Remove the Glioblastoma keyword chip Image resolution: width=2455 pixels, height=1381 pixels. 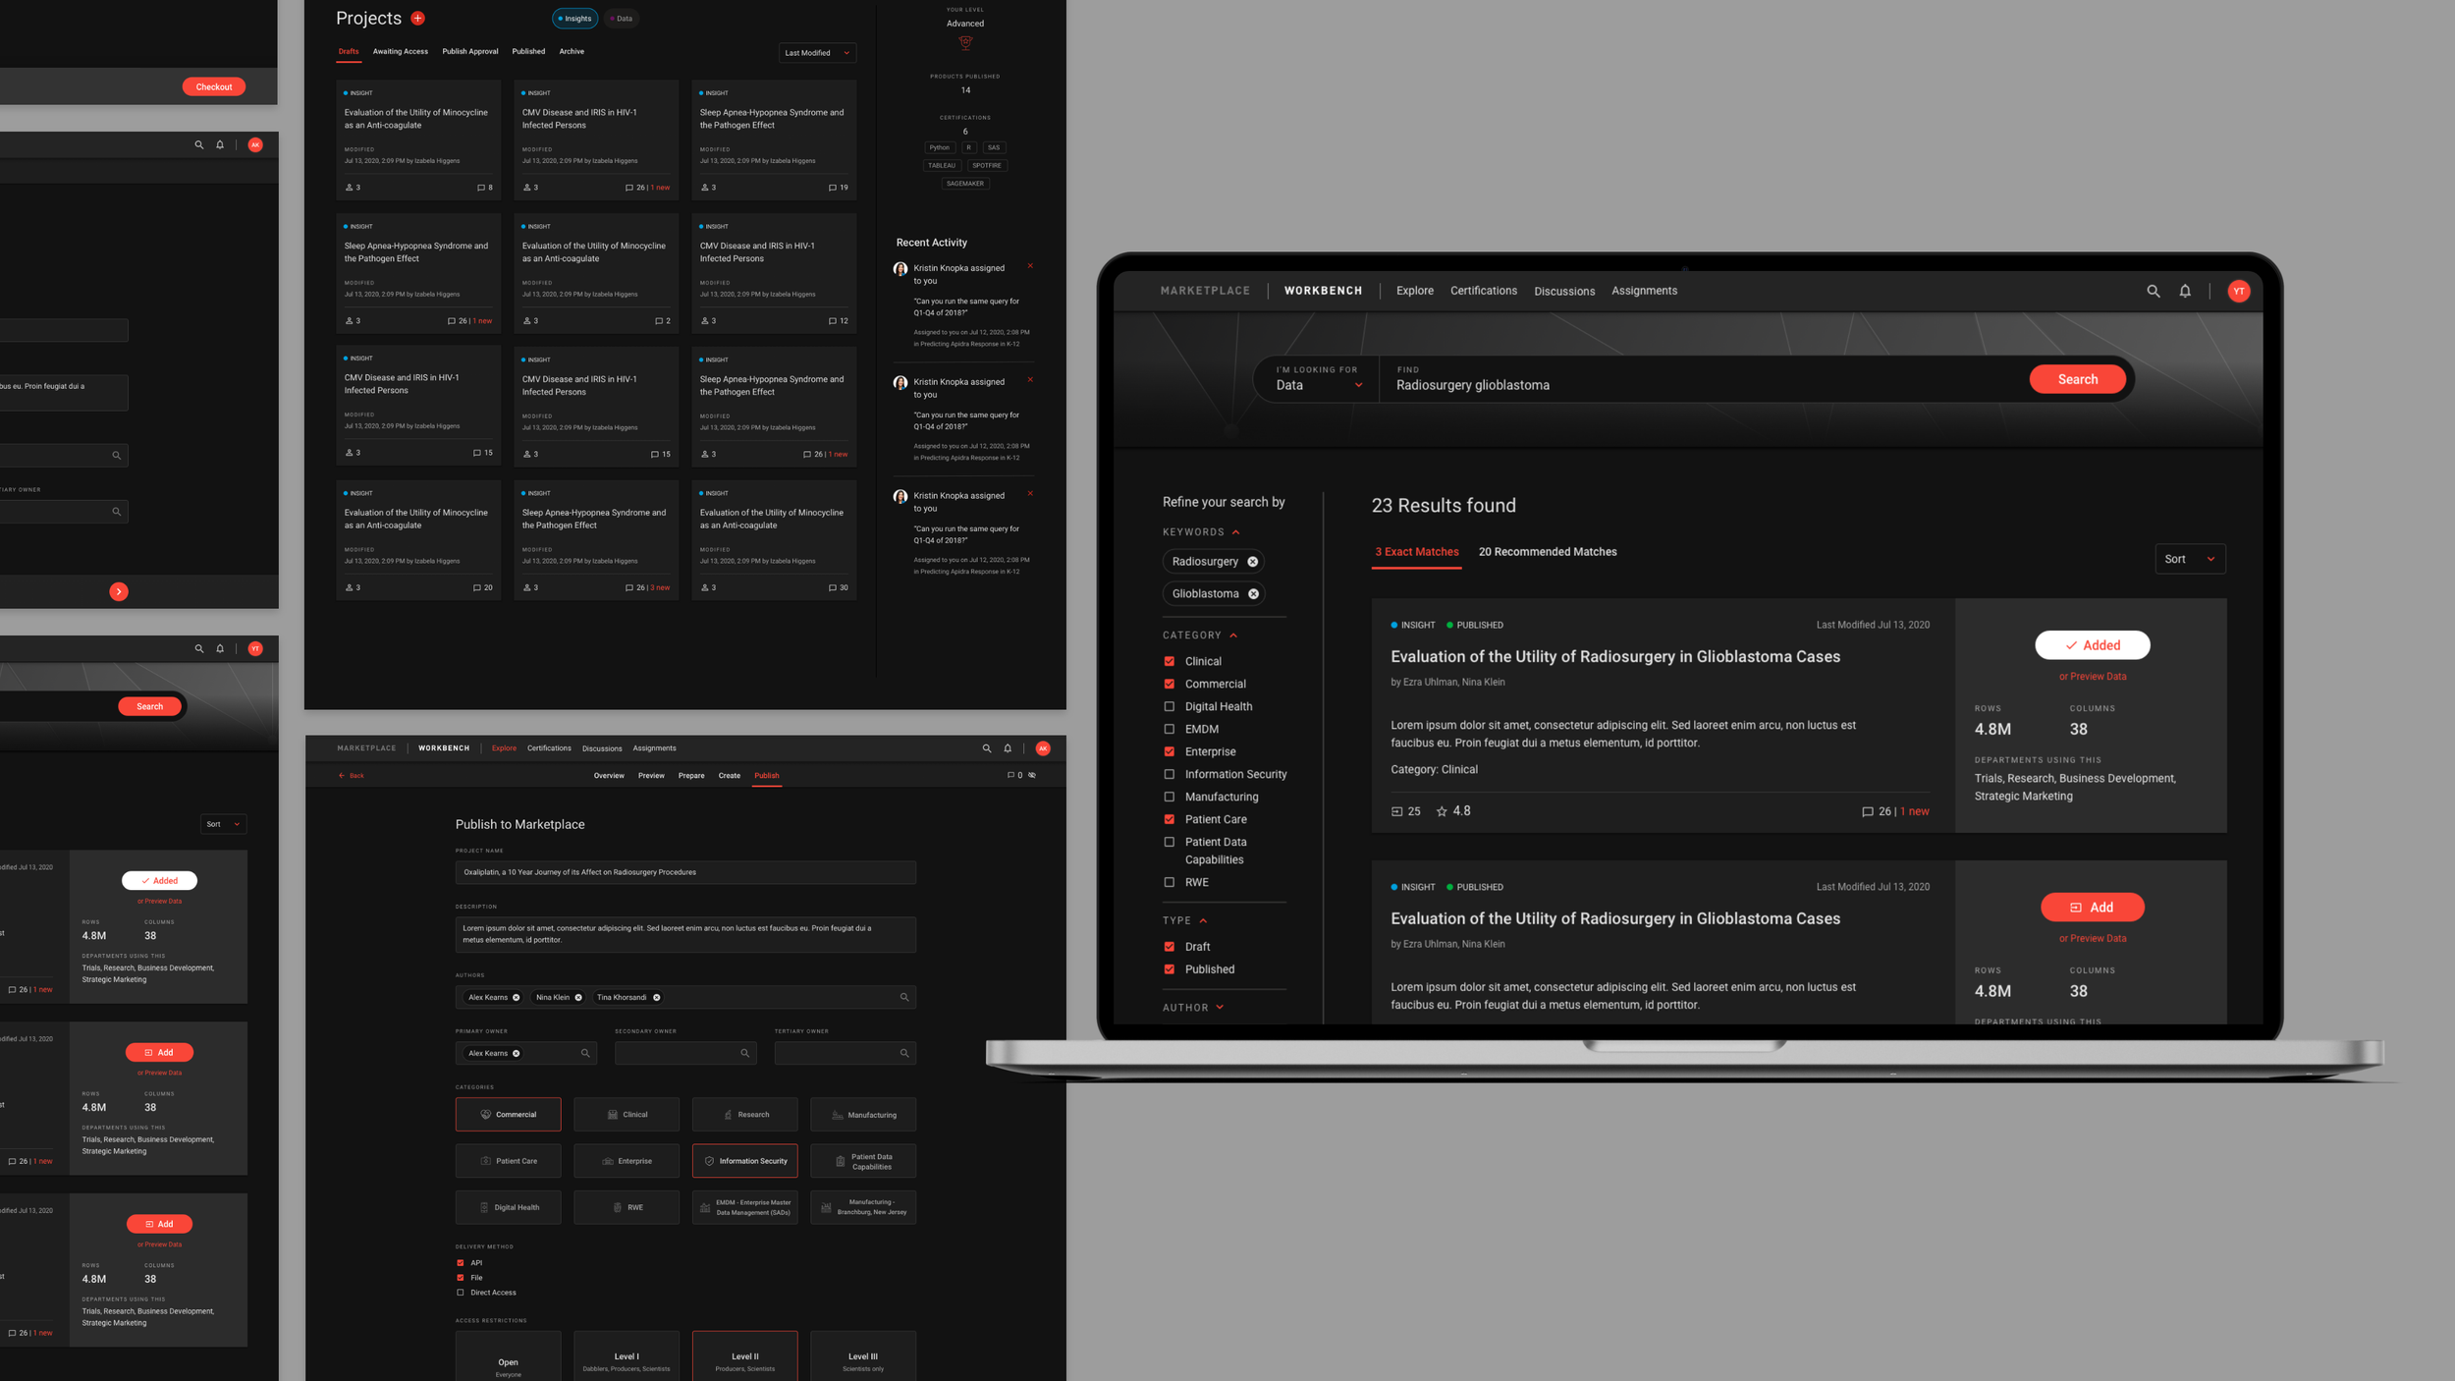pos(1253,594)
